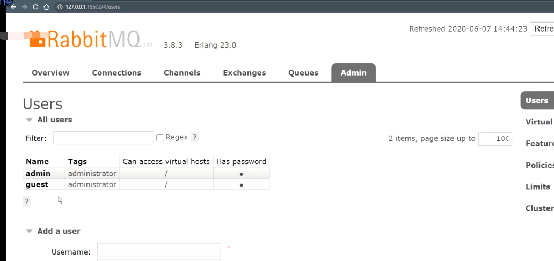Image resolution: width=554 pixels, height=261 pixels.
Task: Click the Erlang 23.0 version text
Action: tap(215, 45)
